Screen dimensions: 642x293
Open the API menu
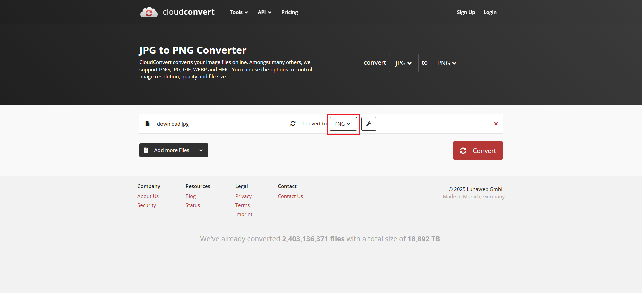pos(264,12)
